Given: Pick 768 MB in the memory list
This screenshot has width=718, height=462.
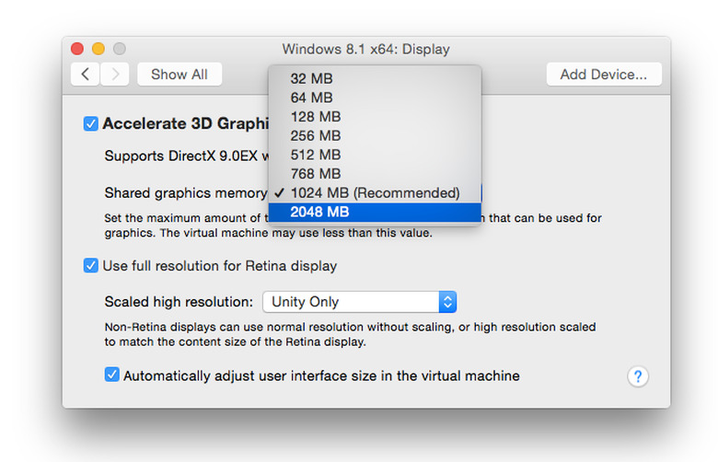Looking at the screenshot, I should [375, 174].
